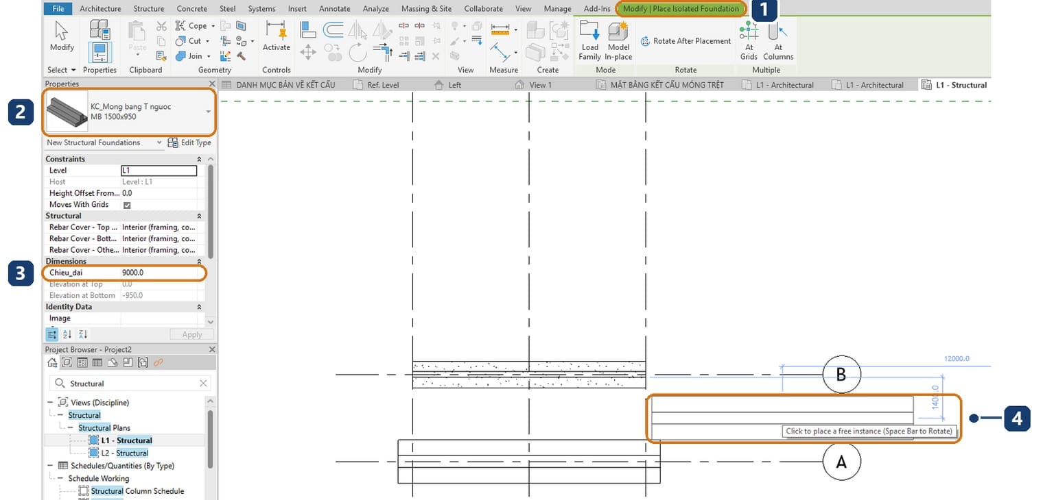1043x500 pixels.
Task: Toggle Rotate After Placement option
Action: pos(685,41)
